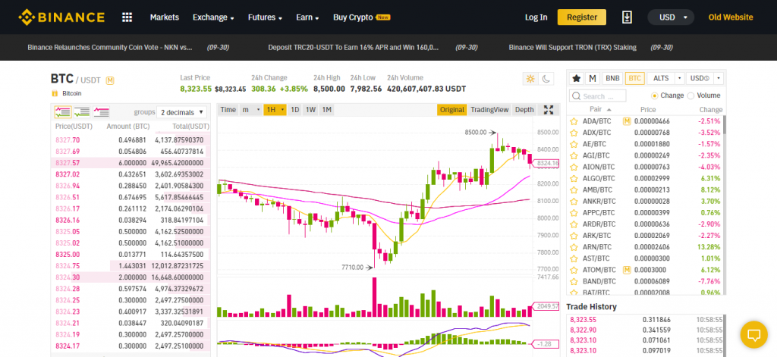This screenshot has width=777, height=357.
Task: Favorite the AE/BTC pair star
Action: pos(574,144)
